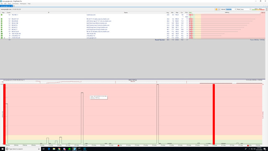Image resolution: width=268 pixels, height=151 pixels.
Task: Open the Workspace menu
Action: (23, 4)
